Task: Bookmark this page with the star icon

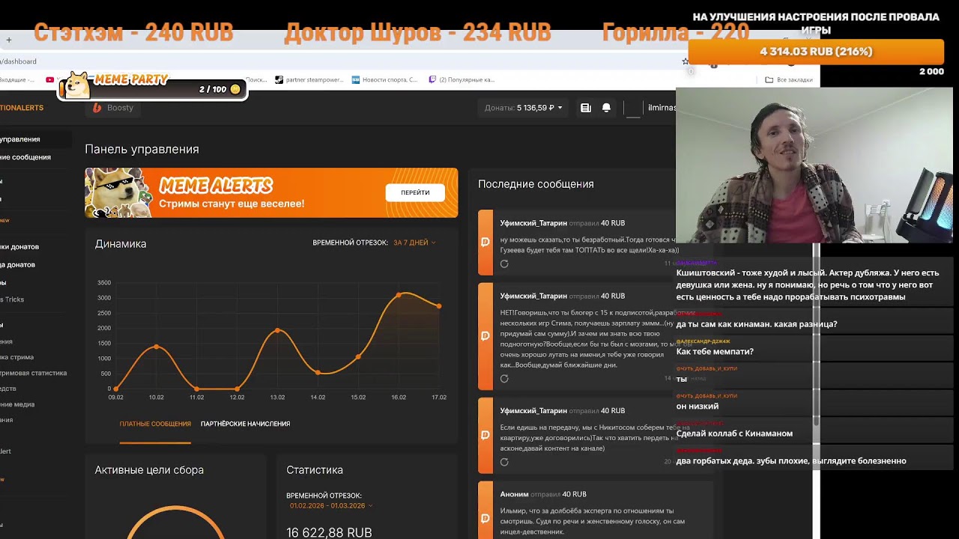Action: 685,61
